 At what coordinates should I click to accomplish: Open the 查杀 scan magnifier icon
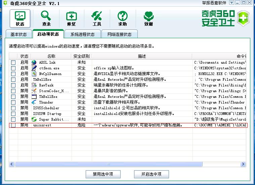(x=46, y=18)
